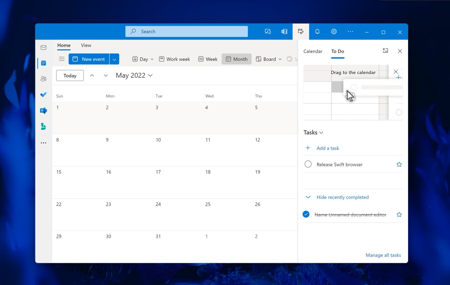Select May 25 on the calendar
Screen dimensions: 450x285
pyautogui.click(x=226, y=214)
